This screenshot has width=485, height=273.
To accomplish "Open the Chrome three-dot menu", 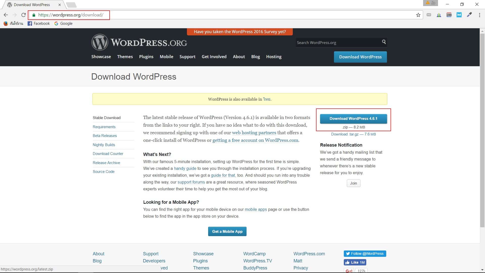I will 479,15.
